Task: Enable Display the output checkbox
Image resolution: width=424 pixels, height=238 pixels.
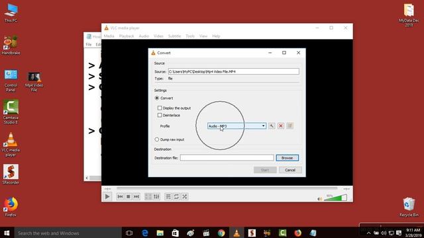Action: pos(160,108)
